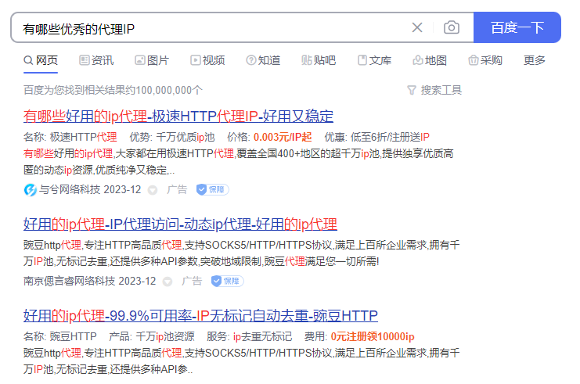Click the 广告 label on the 与兮网络科技 result

pos(177,189)
